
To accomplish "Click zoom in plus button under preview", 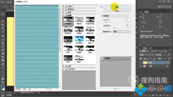I will [19, 89].
